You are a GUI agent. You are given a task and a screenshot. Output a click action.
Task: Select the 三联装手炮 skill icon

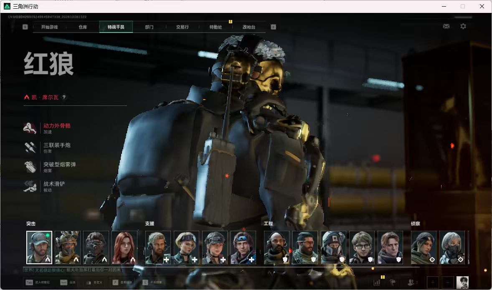[x=30, y=147]
